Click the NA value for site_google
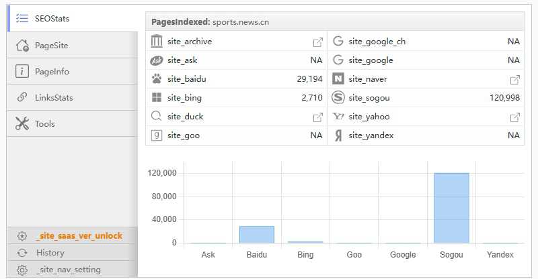The width and height of the screenshot is (538, 279). coord(514,60)
